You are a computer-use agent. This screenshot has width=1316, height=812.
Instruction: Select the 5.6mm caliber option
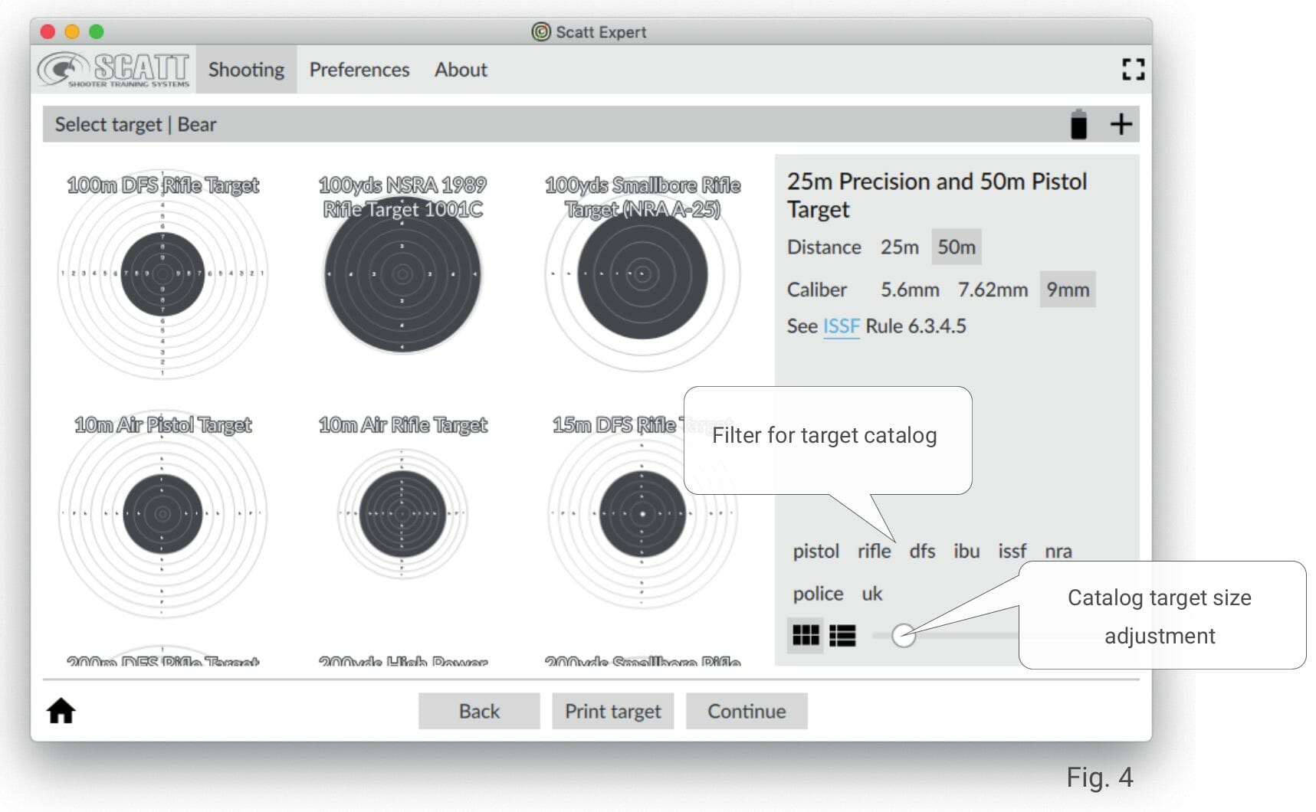pos(911,290)
